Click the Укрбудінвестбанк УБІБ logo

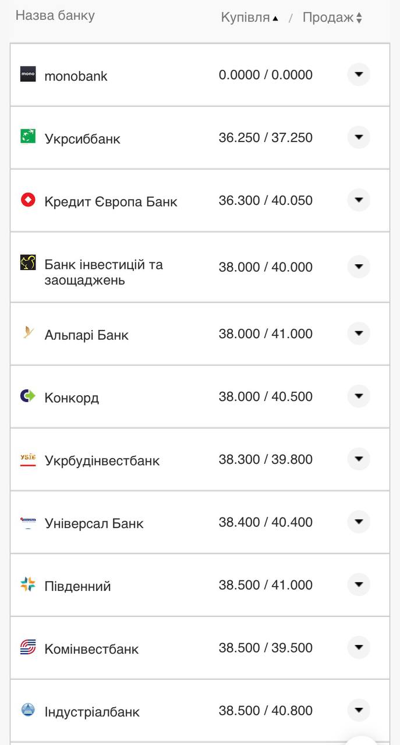[29, 459]
